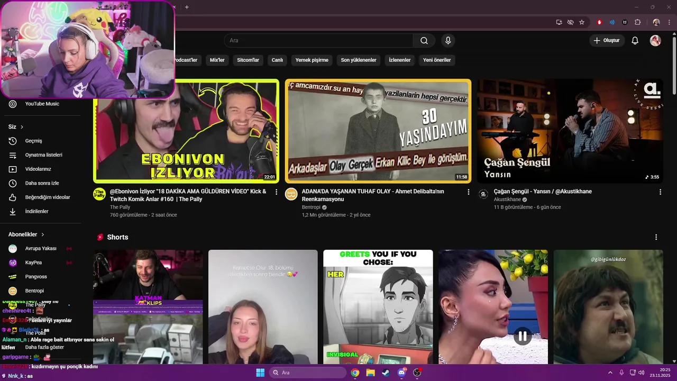
Task: Click the crossed-out eye icon in address bar
Action: click(x=570, y=22)
